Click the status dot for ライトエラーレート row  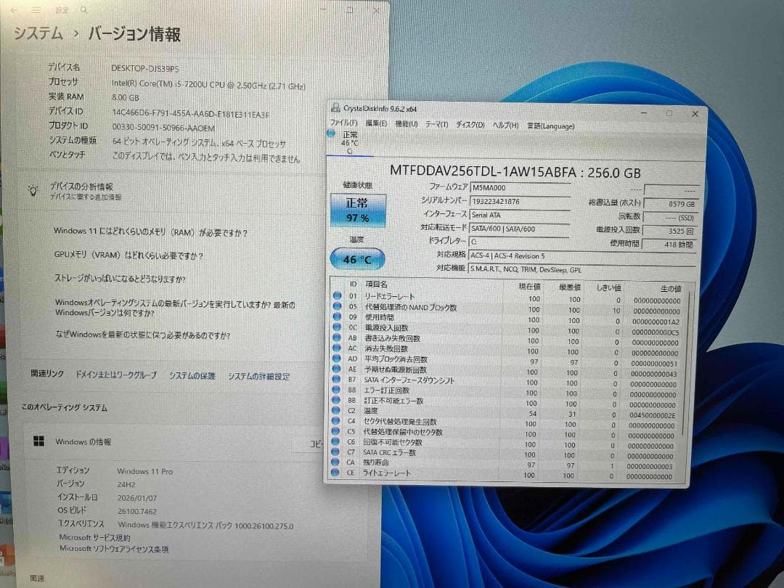tap(335, 473)
